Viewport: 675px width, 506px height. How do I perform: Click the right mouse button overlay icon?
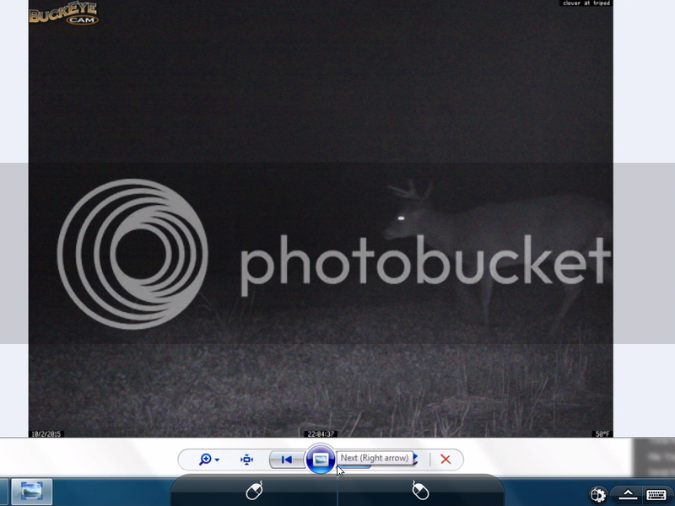tap(420, 491)
